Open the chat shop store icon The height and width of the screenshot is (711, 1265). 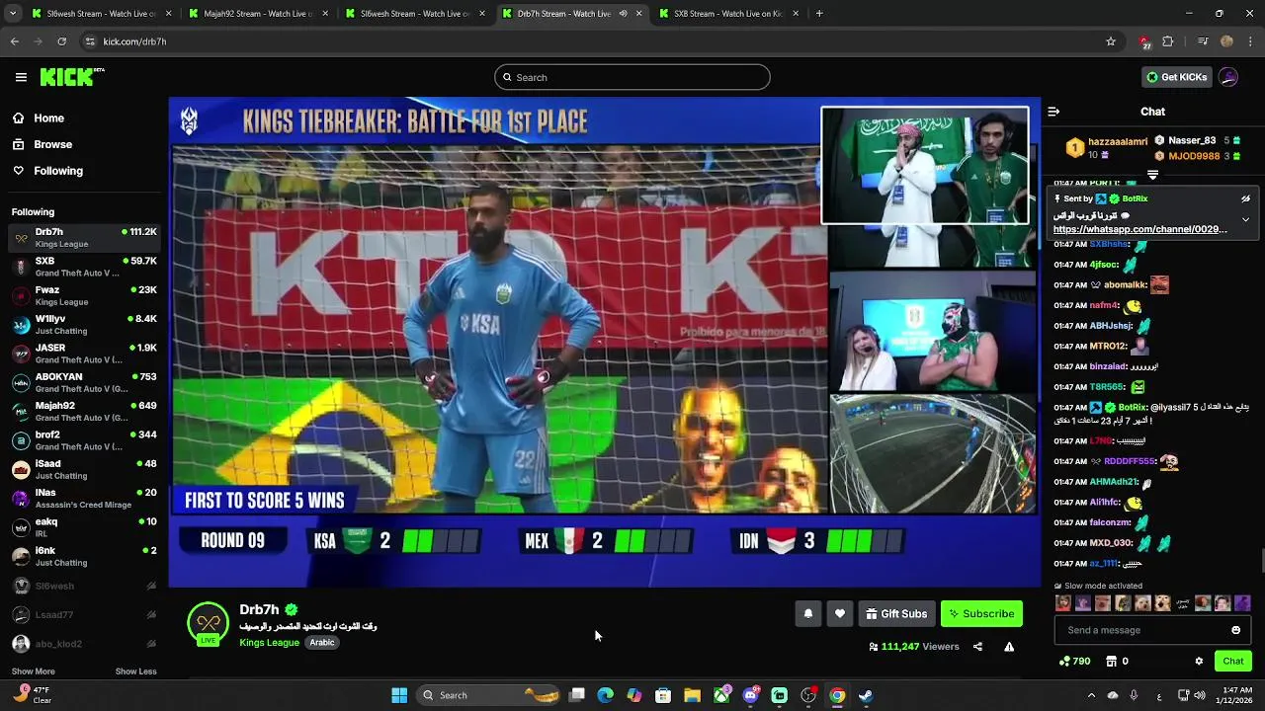click(x=1111, y=662)
